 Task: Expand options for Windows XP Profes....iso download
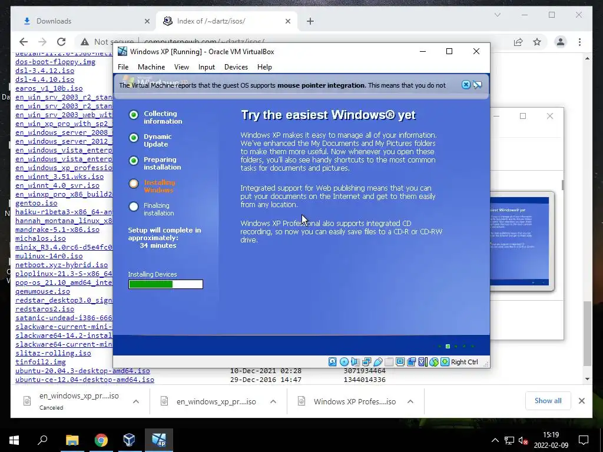click(410, 401)
